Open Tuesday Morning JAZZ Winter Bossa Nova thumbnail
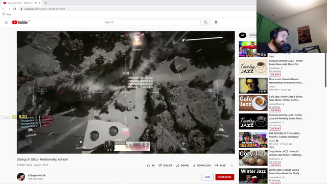327x184 pixels. point(253,67)
